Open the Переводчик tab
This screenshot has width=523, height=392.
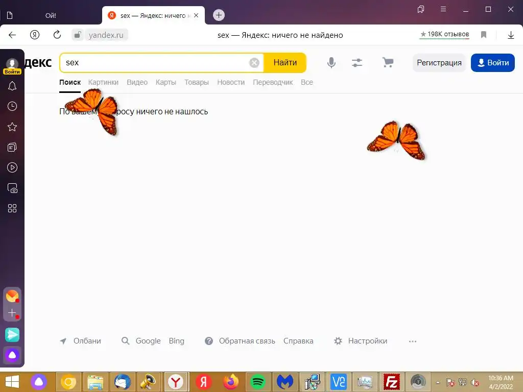coord(273,82)
